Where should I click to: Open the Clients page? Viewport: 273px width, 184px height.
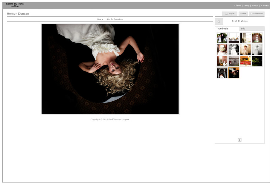pyautogui.click(x=238, y=6)
